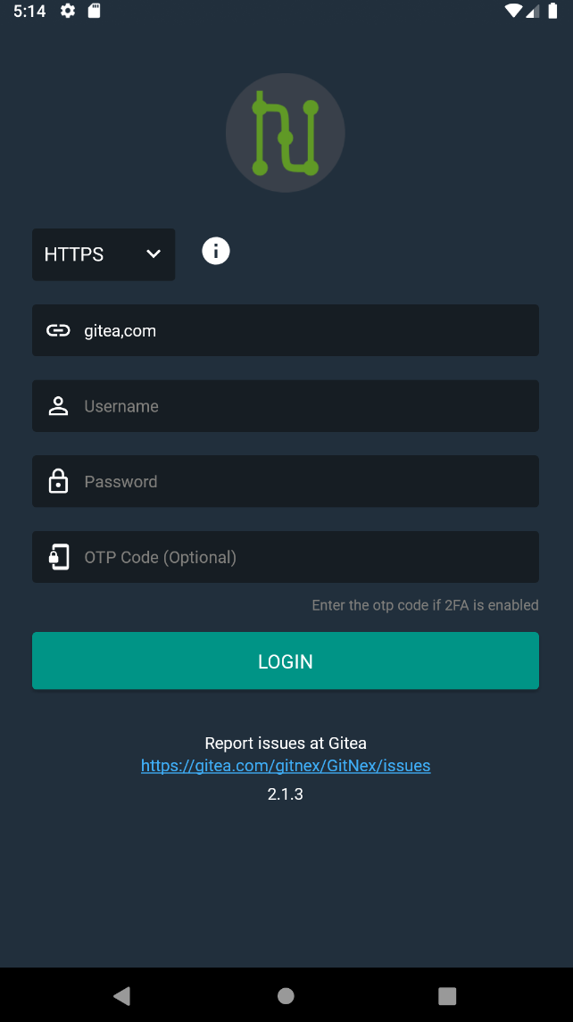573x1022 pixels.
Task: Click the person icon in Username field
Action: coord(58,406)
